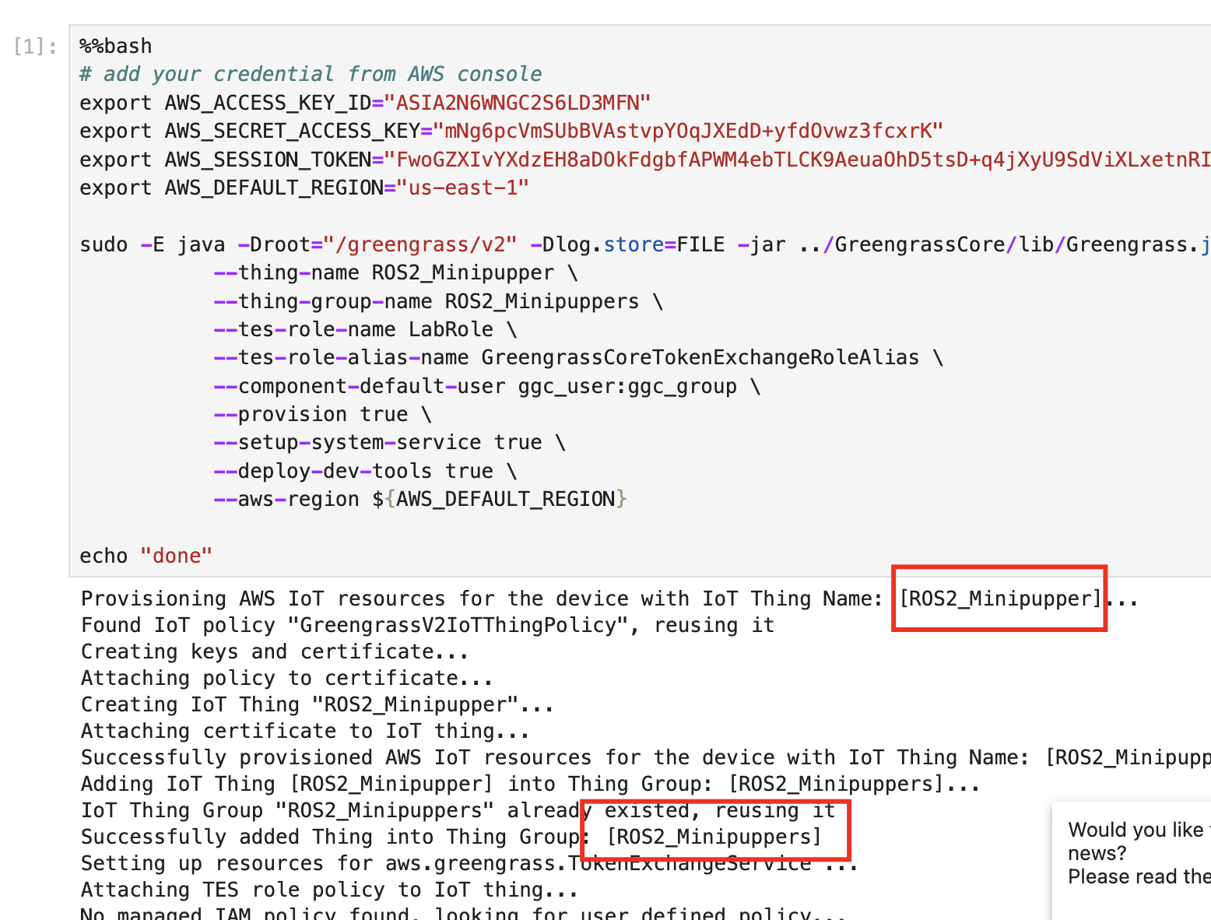Click ggc_user:ggc_group in the code cell

pos(627,387)
